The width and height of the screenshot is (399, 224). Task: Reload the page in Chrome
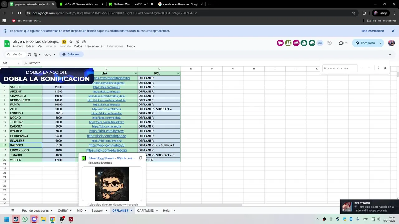[x=19, y=13]
